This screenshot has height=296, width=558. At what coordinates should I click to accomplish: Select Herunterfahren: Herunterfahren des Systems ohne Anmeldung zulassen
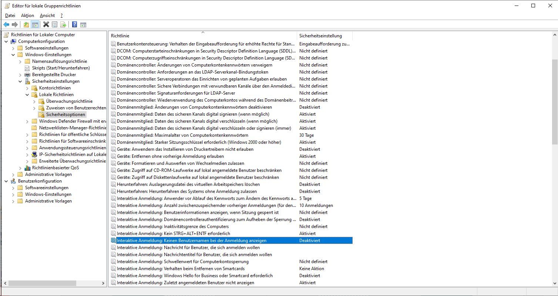(x=187, y=191)
